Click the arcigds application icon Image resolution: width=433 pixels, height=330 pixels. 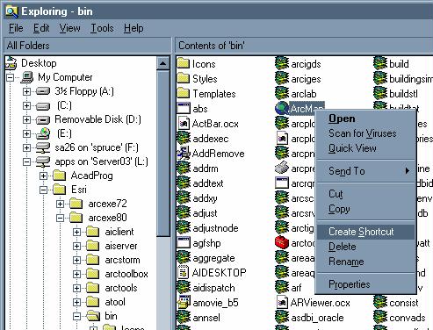[282, 63]
